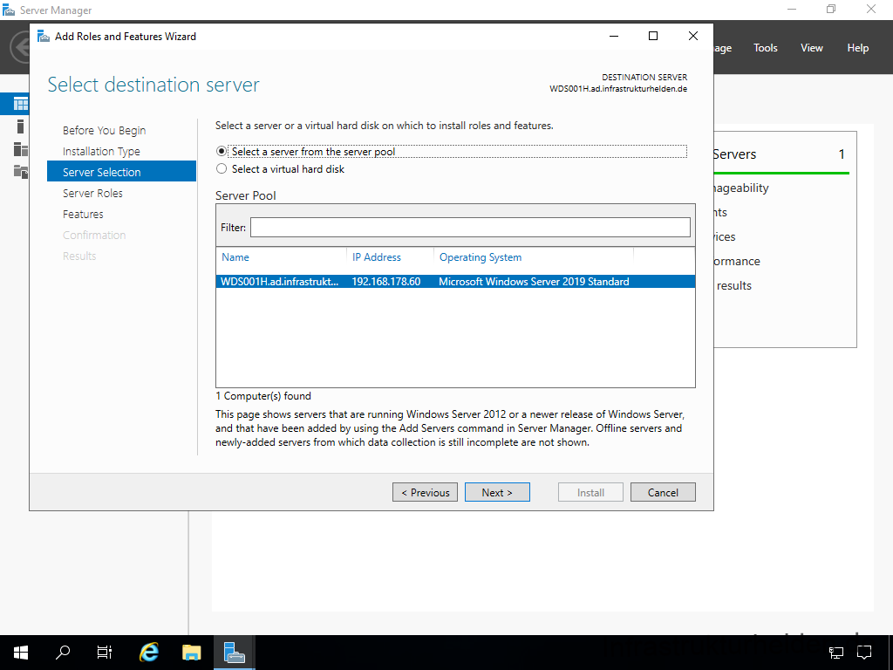Open the Dashboard icon in Server Manager sidebar

pyautogui.click(x=20, y=105)
